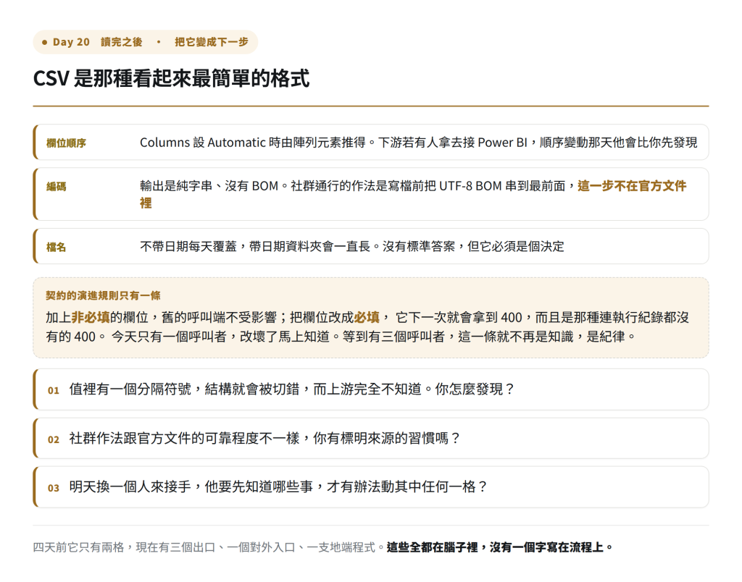Click the number label "02"
The height and width of the screenshot is (582, 742).
tap(54, 439)
